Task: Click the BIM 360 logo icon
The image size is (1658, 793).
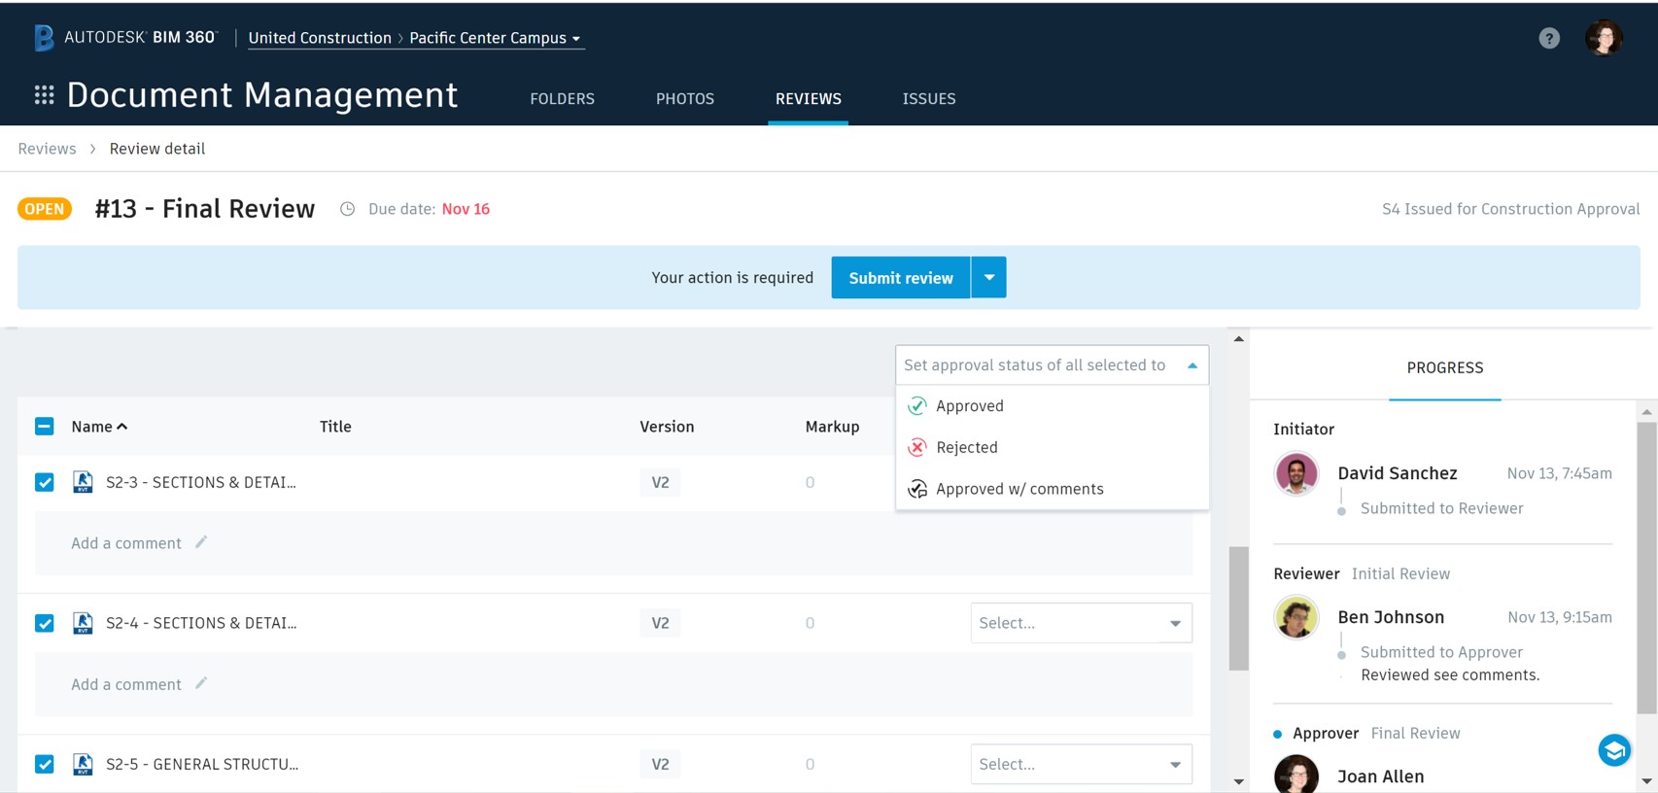Action: (44, 38)
